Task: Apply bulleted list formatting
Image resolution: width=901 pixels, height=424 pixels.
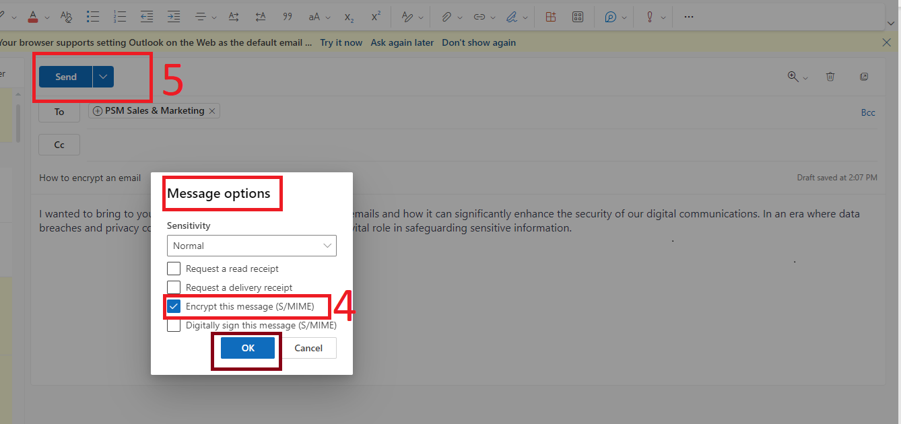Action: pyautogui.click(x=93, y=16)
